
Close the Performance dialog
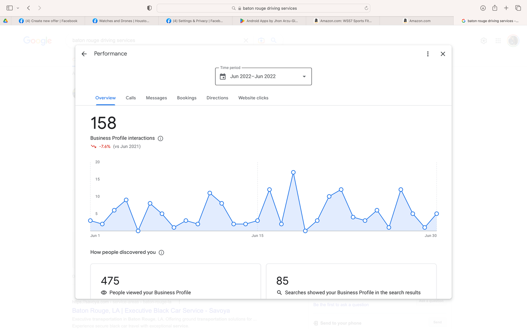click(443, 54)
